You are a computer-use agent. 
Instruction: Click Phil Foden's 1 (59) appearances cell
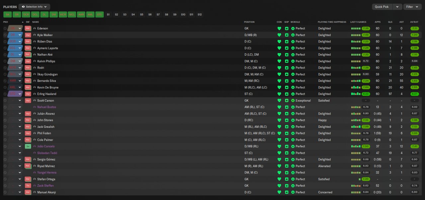(378, 133)
